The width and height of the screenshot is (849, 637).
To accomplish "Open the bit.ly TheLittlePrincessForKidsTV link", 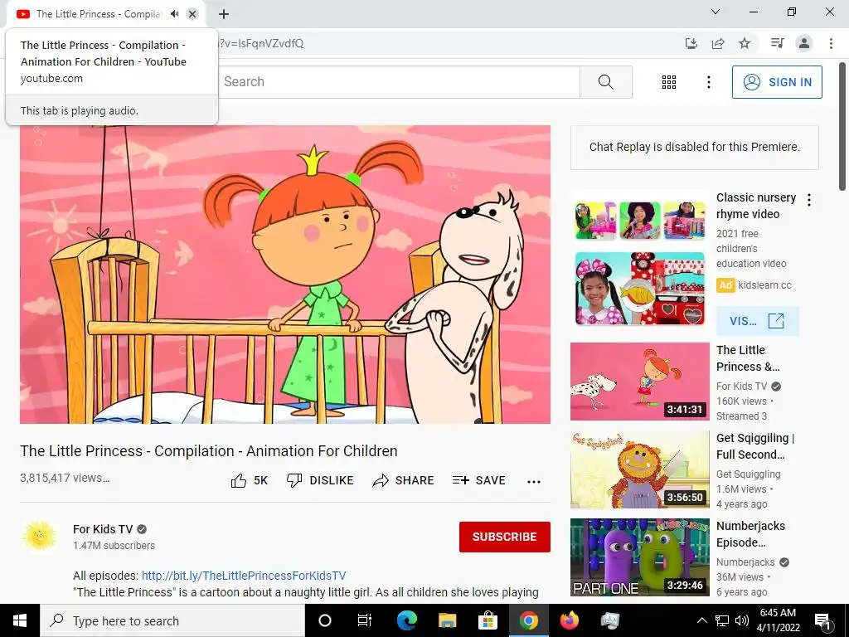I will coord(244,576).
